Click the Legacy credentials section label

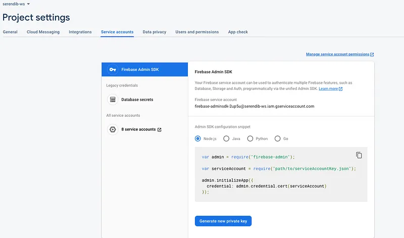(122, 85)
